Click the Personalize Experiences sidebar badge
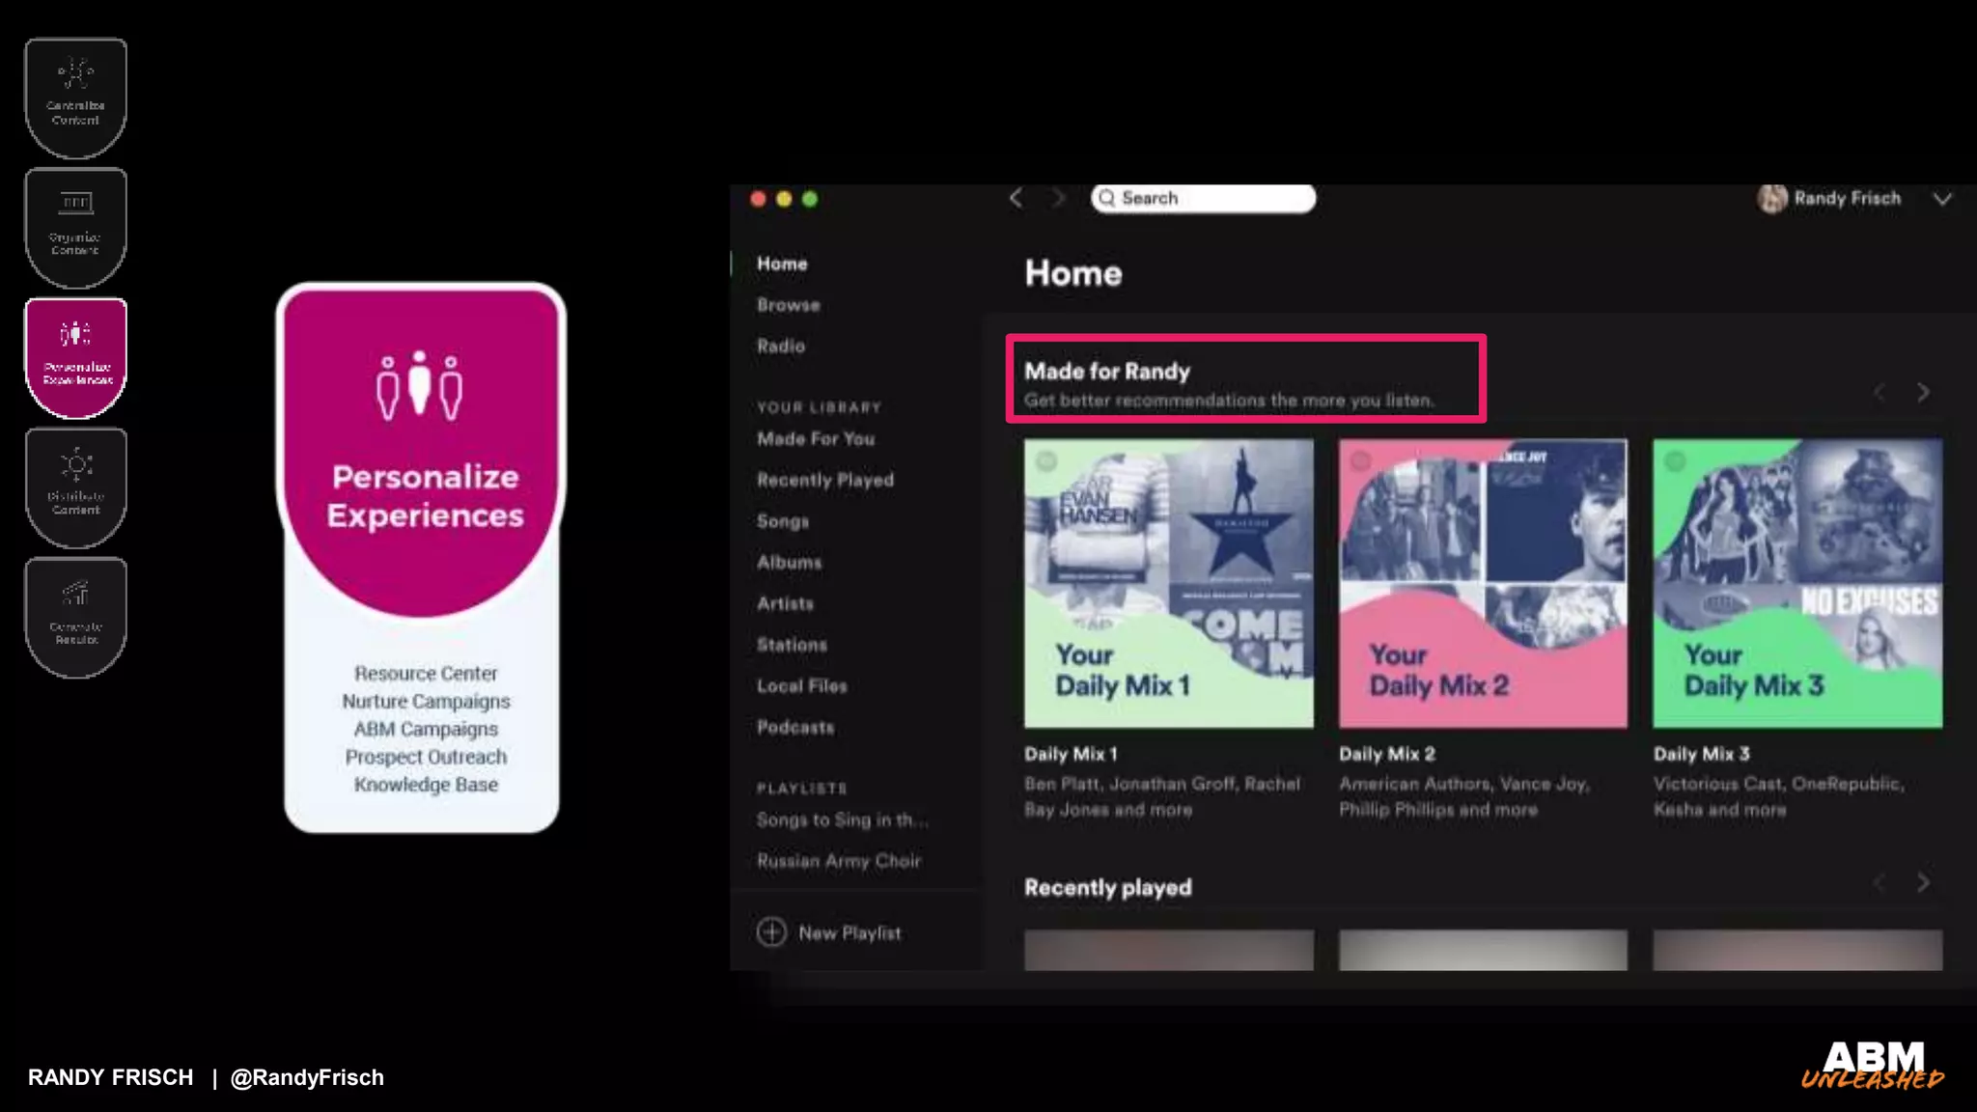 75,357
